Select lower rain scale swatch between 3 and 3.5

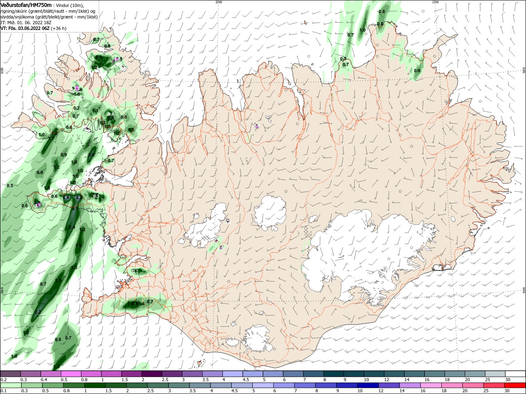(x=178, y=385)
